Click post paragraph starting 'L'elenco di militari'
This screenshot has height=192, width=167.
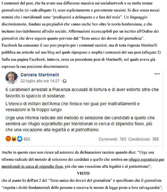[72, 107]
